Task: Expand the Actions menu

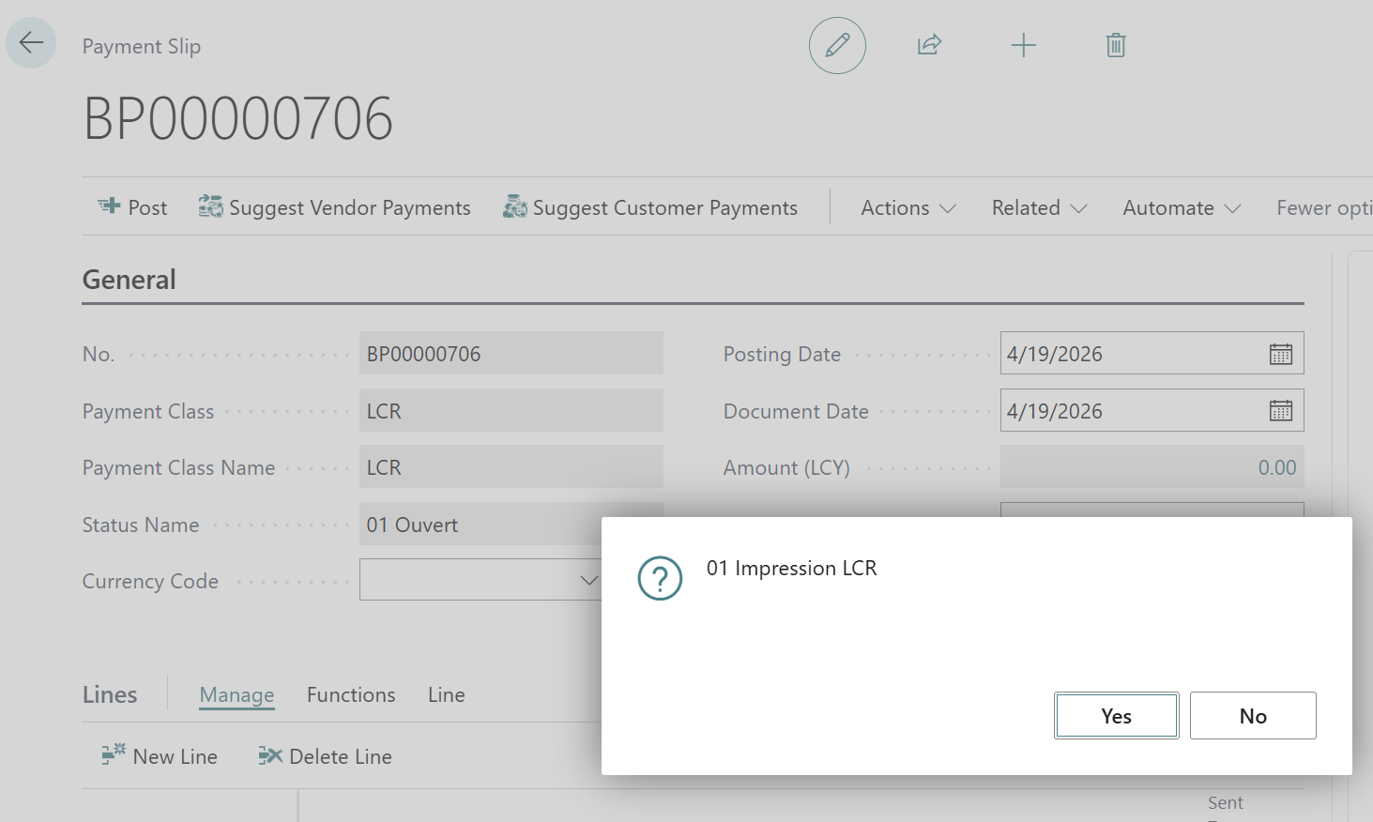Action: click(908, 207)
